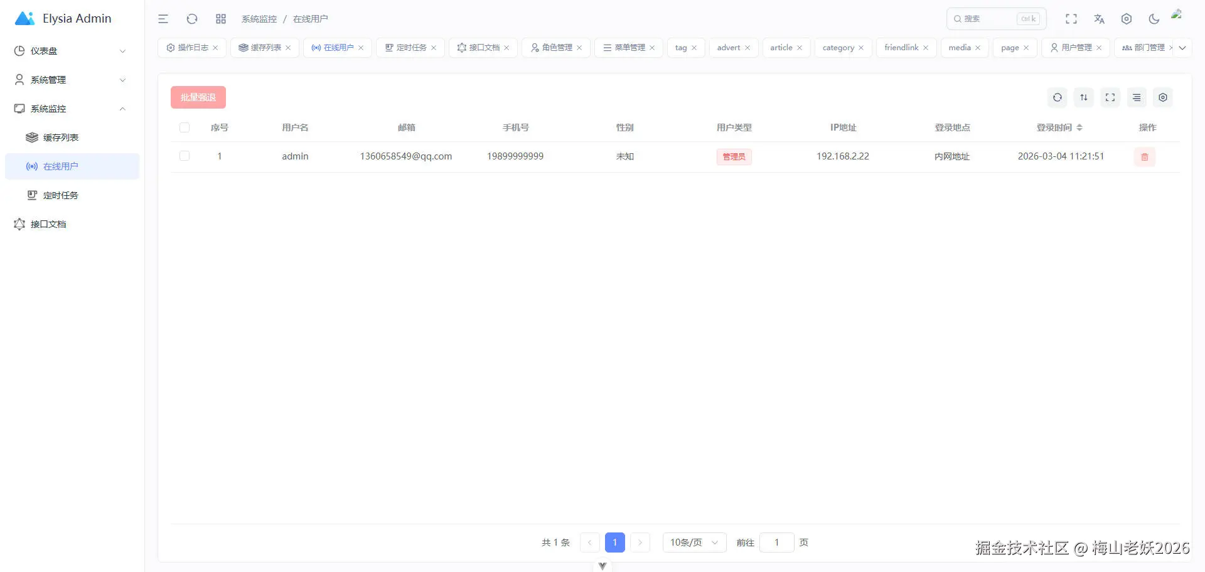Close the tag tab
Image resolution: width=1205 pixels, height=572 pixels.
click(x=694, y=48)
